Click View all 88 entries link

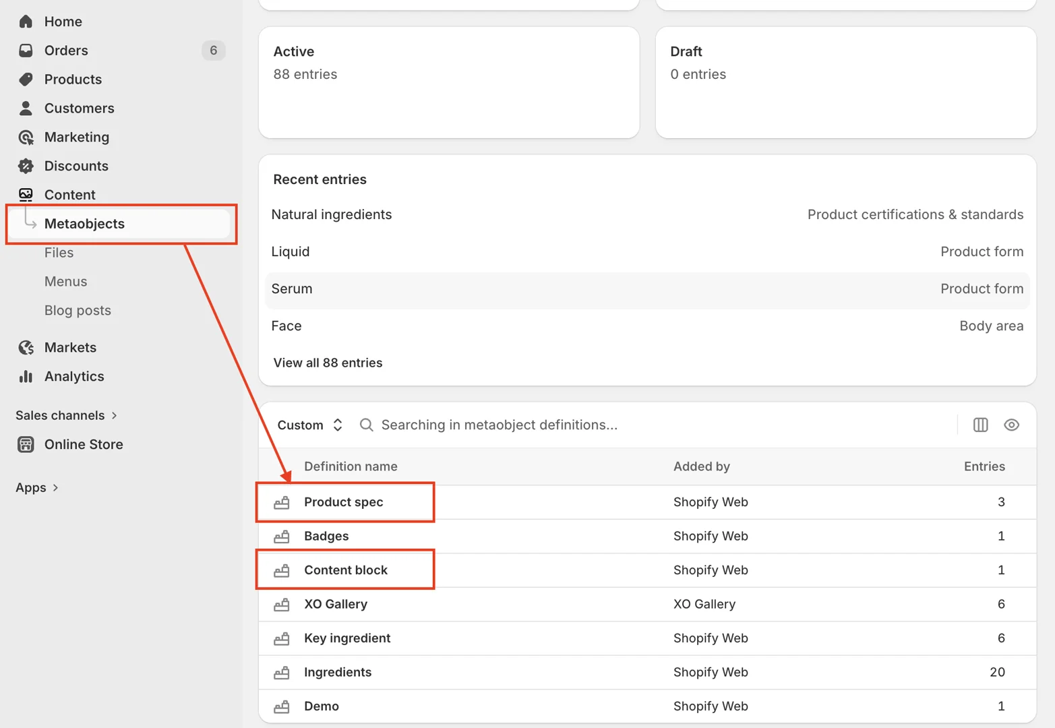328,363
